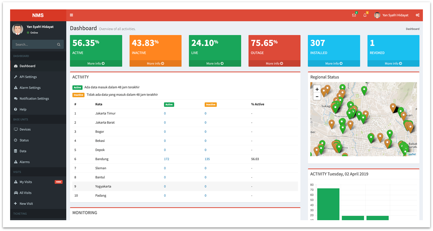433x231 pixels.
Task: Toggle the hamburger sidebar menu
Action: 71,15
